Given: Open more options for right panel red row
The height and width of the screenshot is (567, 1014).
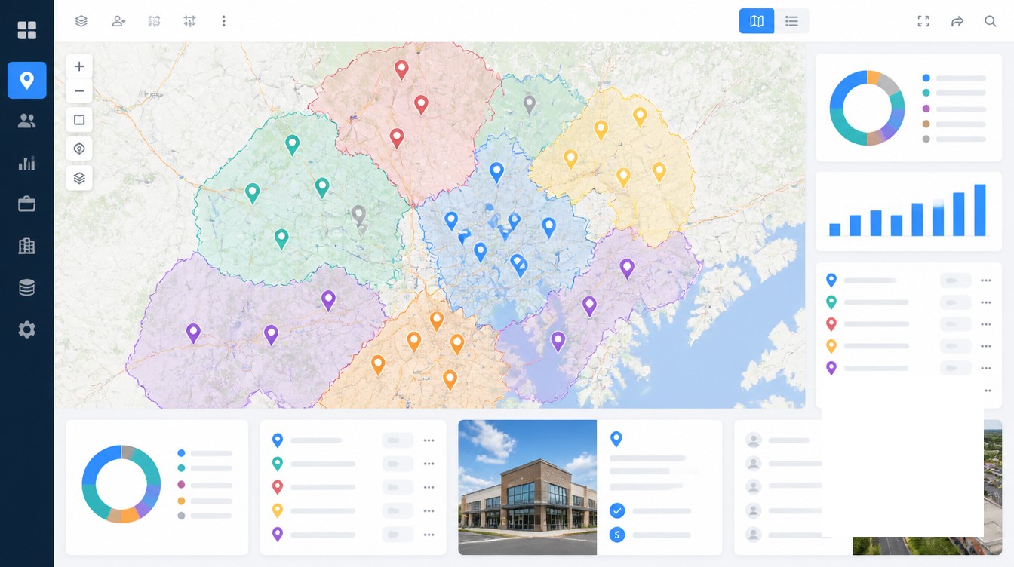Looking at the screenshot, I should click(x=986, y=324).
